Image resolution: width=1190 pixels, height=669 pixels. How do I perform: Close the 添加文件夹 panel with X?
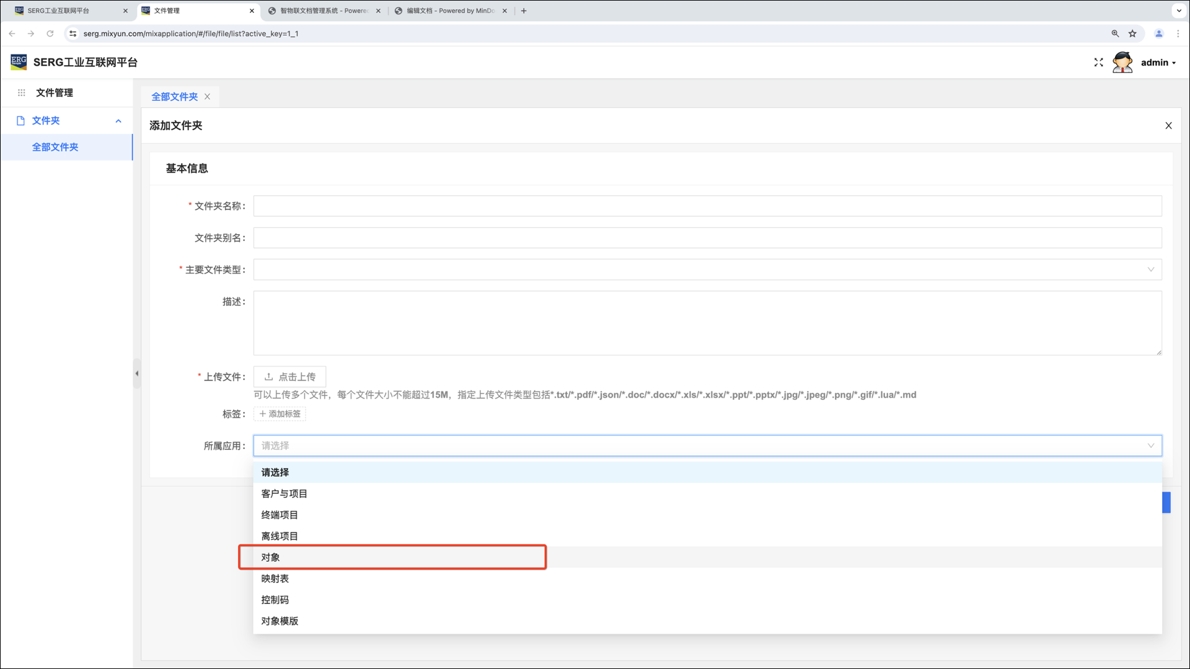coord(1168,126)
